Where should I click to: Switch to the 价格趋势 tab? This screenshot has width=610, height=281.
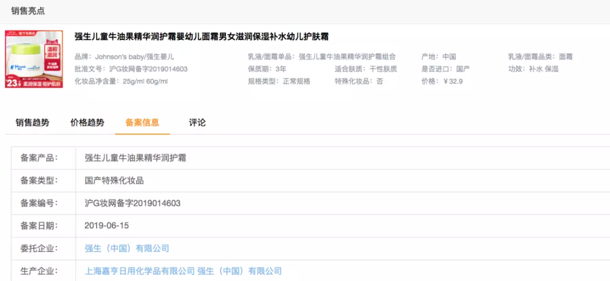(x=87, y=123)
